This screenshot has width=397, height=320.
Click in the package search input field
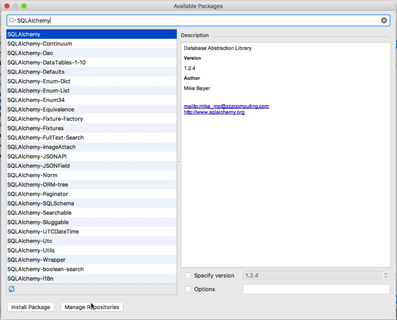(155, 20)
